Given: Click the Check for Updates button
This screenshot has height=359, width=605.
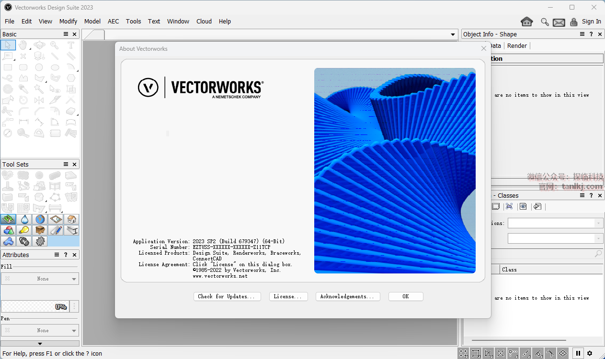Looking at the screenshot, I should point(227,296).
